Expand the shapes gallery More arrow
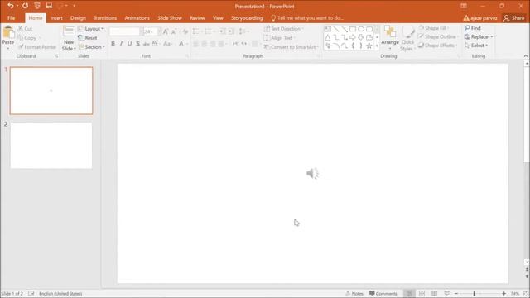 377,46
